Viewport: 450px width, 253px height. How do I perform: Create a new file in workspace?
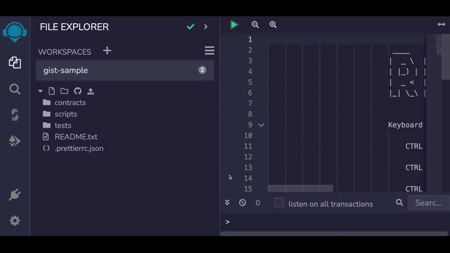click(x=52, y=91)
